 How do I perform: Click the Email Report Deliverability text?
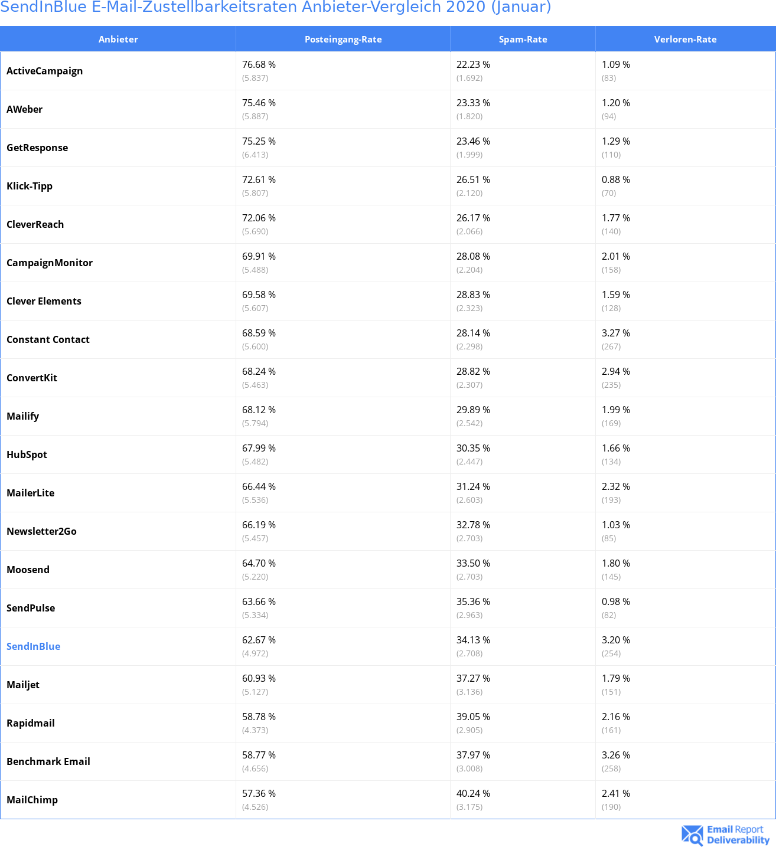point(738,835)
